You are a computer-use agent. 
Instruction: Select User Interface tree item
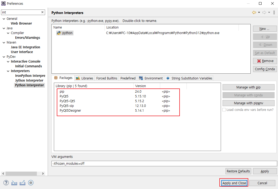click(22, 52)
